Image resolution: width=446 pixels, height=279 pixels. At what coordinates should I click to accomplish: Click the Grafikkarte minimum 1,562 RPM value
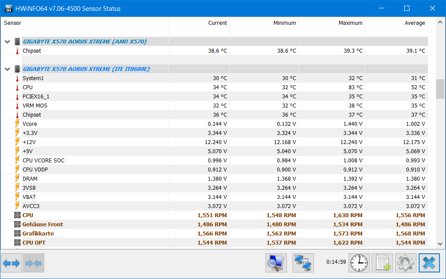tap(281, 233)
